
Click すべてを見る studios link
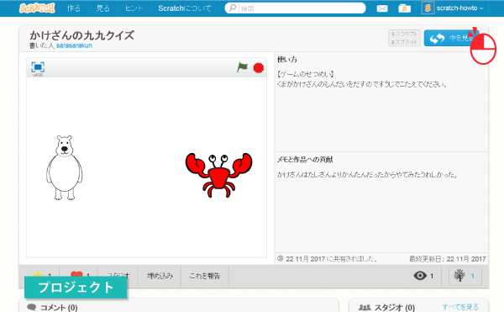[460, 307]
